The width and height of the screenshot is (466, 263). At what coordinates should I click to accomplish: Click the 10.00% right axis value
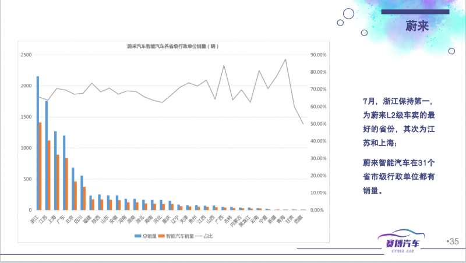click(x=318, y=193)
